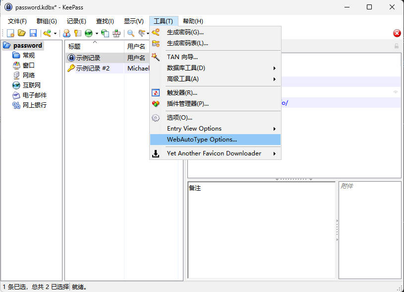The width and height of the screenshot is (404, 292).
Task: Select 生成密码表(L)... menu entry
Action: coord(215,43)
